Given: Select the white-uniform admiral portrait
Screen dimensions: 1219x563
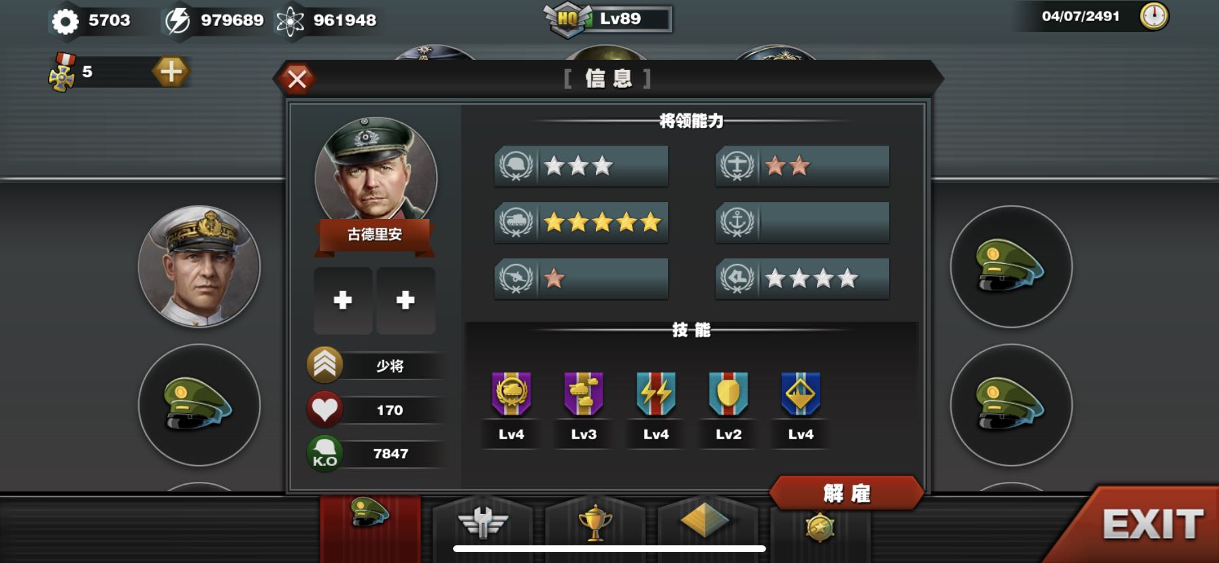Looking at the screenshot, I should (199, 267).
